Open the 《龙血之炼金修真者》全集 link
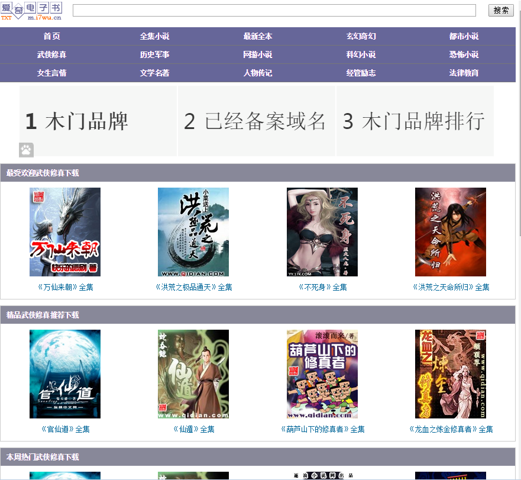The image size is (521, 480). (451, 429)
